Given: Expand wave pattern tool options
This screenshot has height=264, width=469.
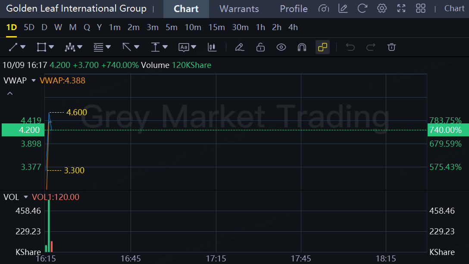Looking at the screenshot, I should (x=80, y=47).
